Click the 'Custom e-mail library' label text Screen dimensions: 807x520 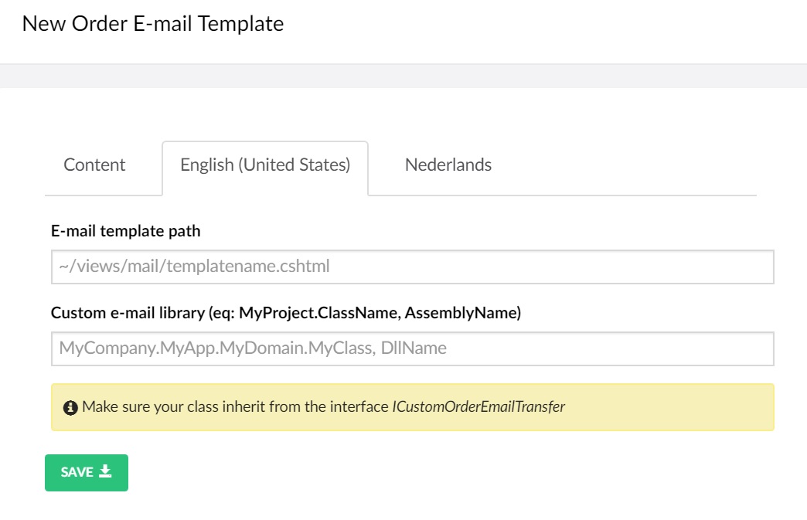(x=128, y=313)
